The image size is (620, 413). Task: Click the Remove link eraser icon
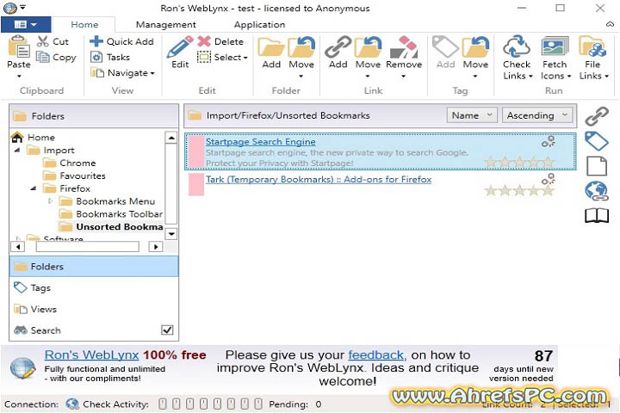click(x=404, y=47)
